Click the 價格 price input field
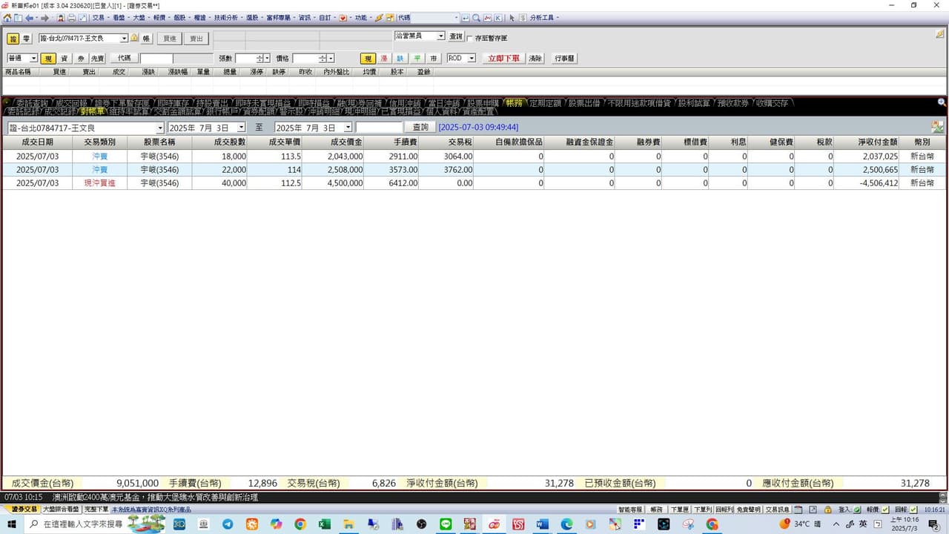 point(306,59)
